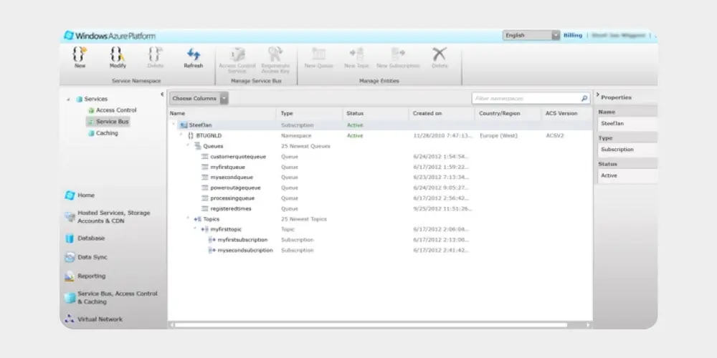The height and width of the screenshot is (358, 717).
Task: Click the Refresh toolbar icon
Action: coord(194,54)
